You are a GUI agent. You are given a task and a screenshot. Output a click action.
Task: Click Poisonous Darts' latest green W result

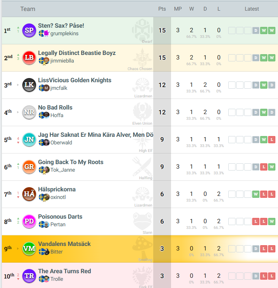[x=272, y=222]
